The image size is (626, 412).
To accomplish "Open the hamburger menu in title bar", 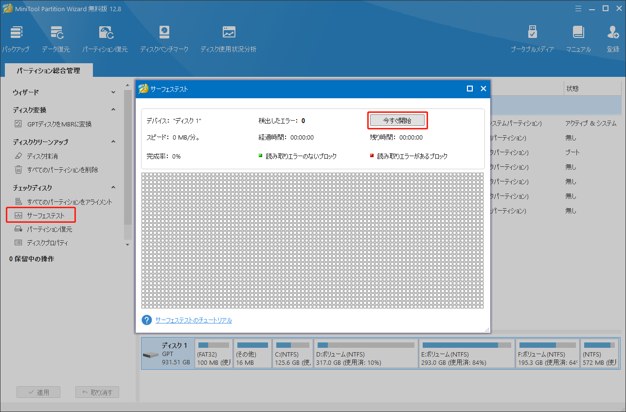I will [578, 8].
